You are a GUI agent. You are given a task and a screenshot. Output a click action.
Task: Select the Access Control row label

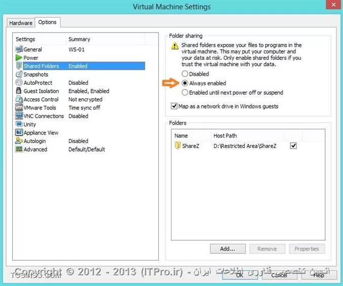(41, 99)
